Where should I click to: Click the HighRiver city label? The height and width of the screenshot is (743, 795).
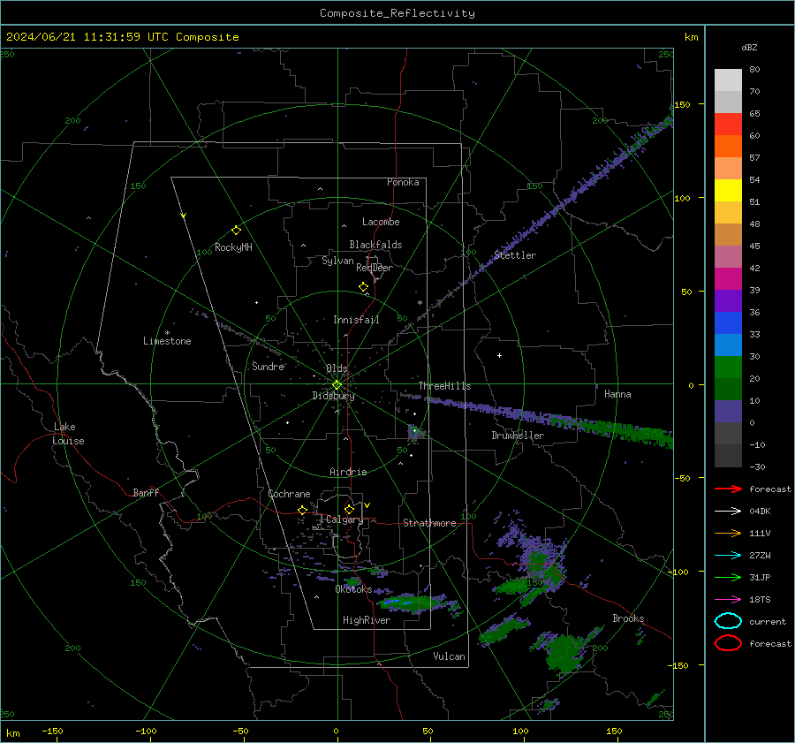point(366,620)
